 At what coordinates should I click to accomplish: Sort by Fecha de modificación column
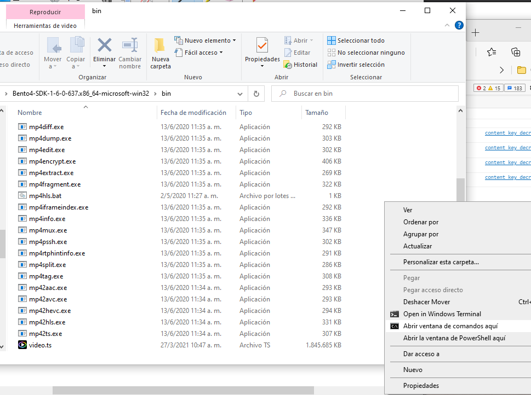[x=193, y=113]
